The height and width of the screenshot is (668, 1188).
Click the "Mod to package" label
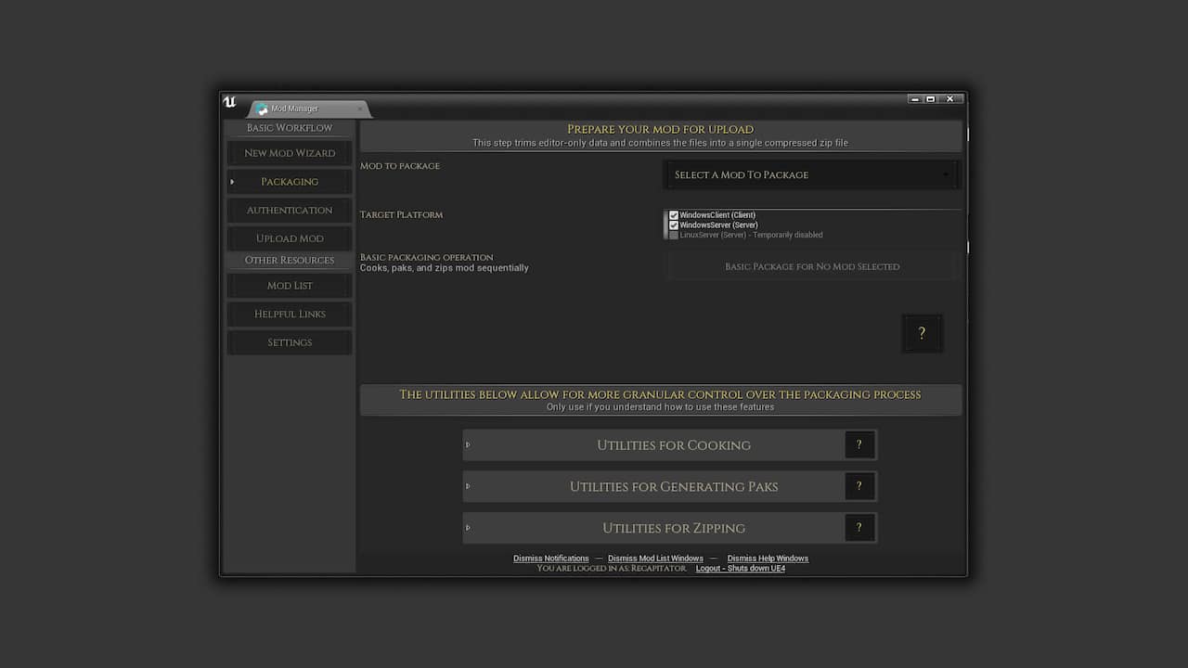coord(400,166)
